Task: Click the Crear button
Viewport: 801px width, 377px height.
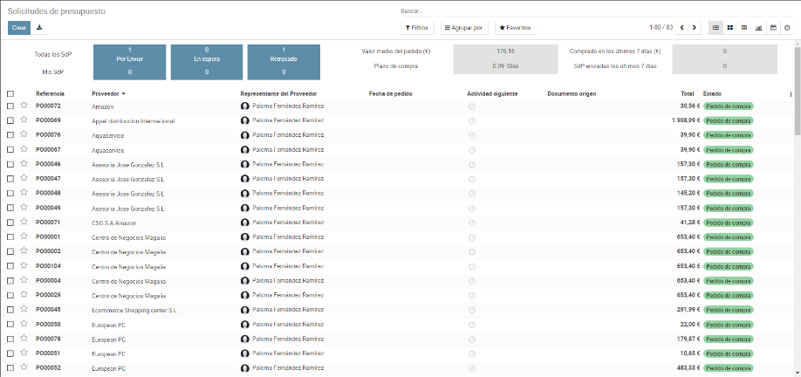Action: [19, 28]
